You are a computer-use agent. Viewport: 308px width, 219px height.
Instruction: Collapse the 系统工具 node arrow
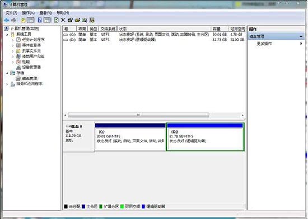pyautogui.click(x=7, y=35)
